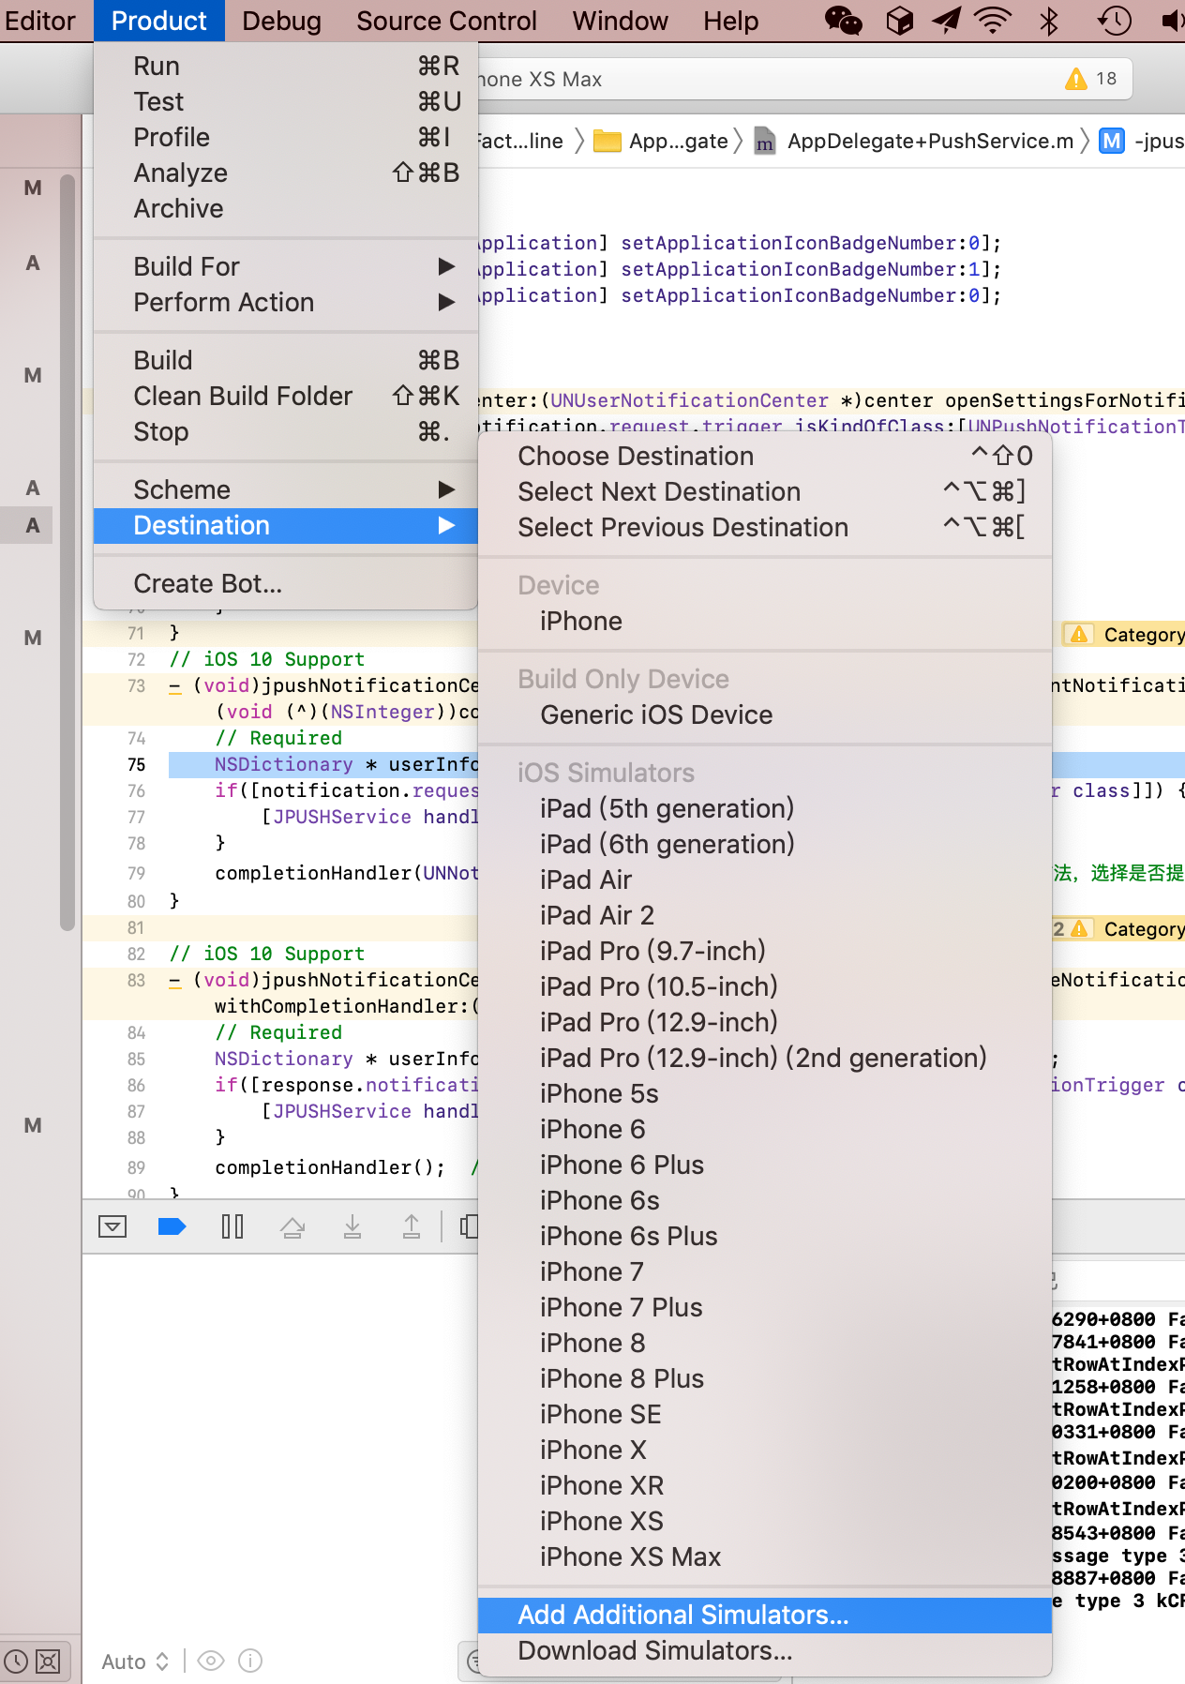
Task: Click the source control status filter icon
Action: [48, 1661]
